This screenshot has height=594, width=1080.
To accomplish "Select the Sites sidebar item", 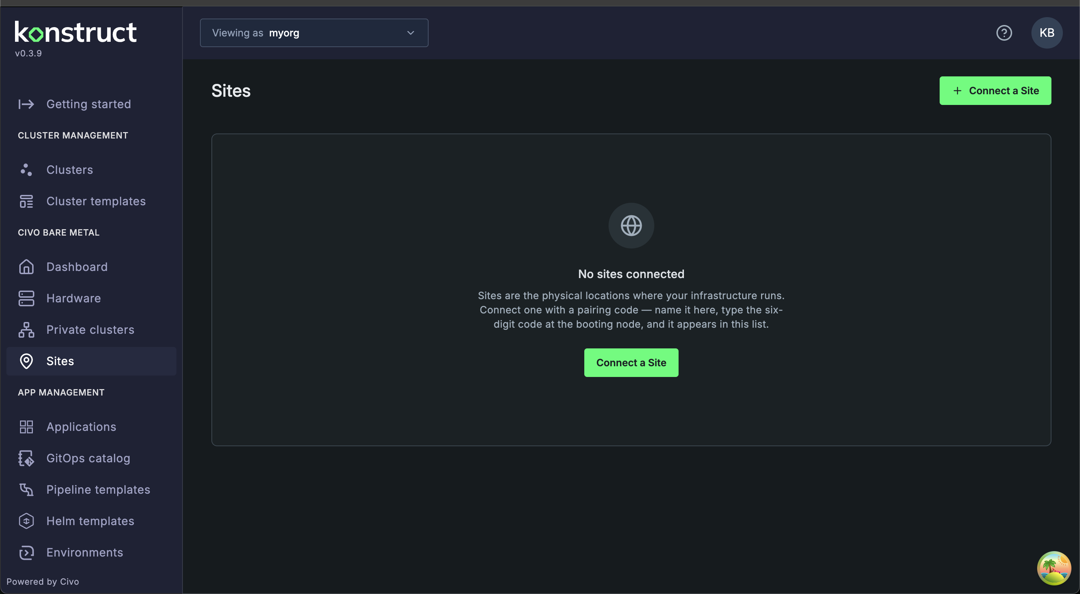I will (91, 361).
